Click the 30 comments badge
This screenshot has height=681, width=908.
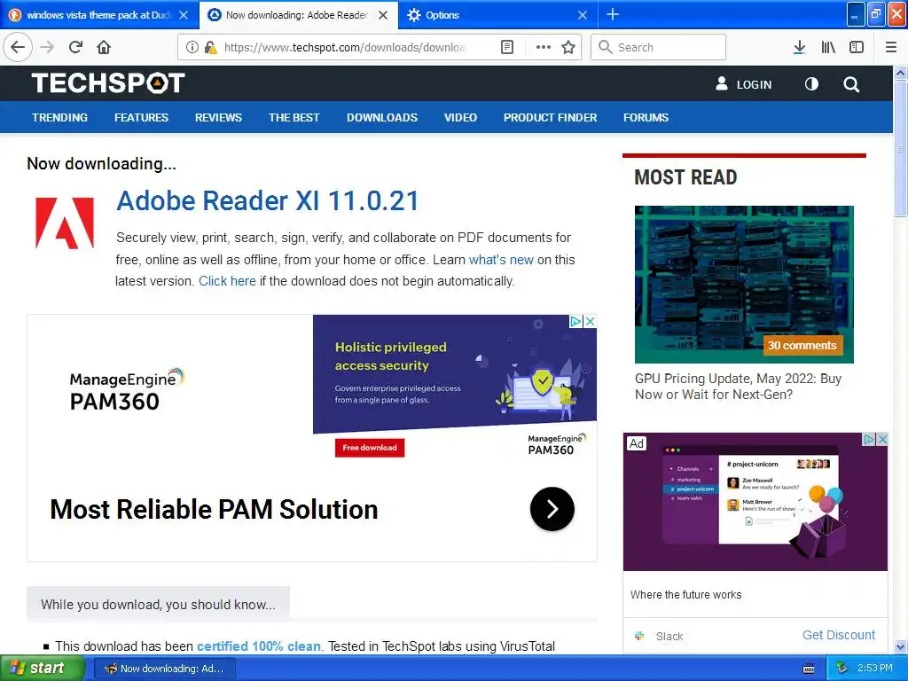pos(802,346)
